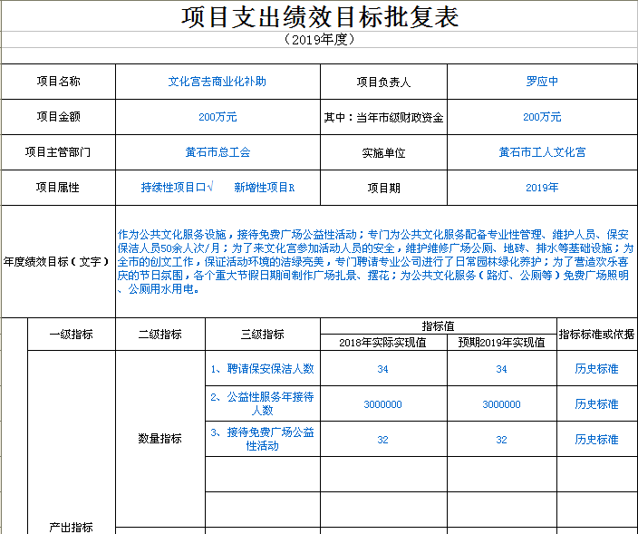
Task: Click the implementing unit cell 黄石市工人文化宫
Action: 542,152
